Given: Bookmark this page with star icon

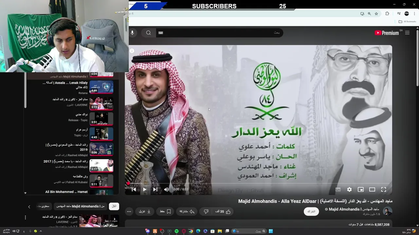Looking at the screenshot, I should click(x=376, y=14).
